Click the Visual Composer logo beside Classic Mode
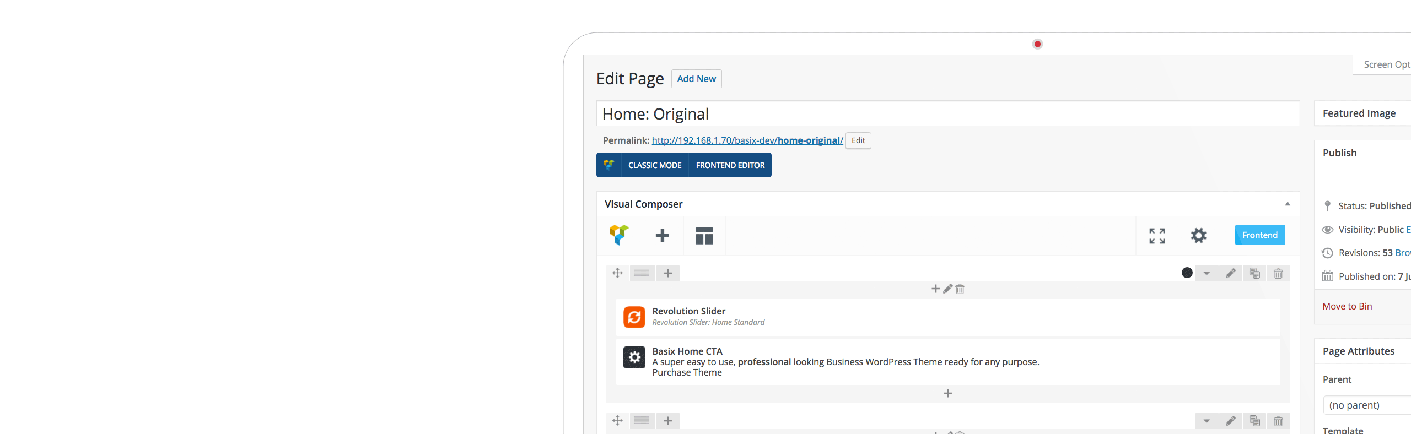1411x434 pixels. (x=609, y=165)
